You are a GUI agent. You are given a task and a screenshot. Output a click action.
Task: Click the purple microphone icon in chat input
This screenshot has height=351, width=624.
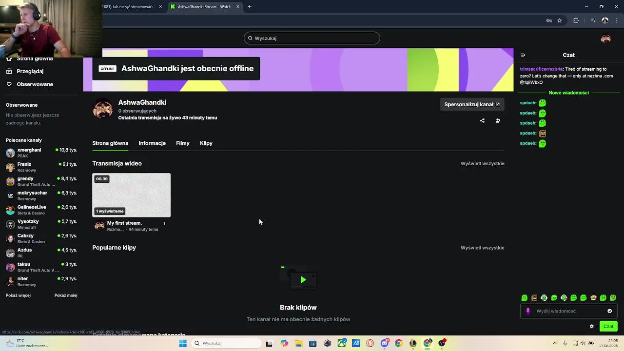coord(528,311)
